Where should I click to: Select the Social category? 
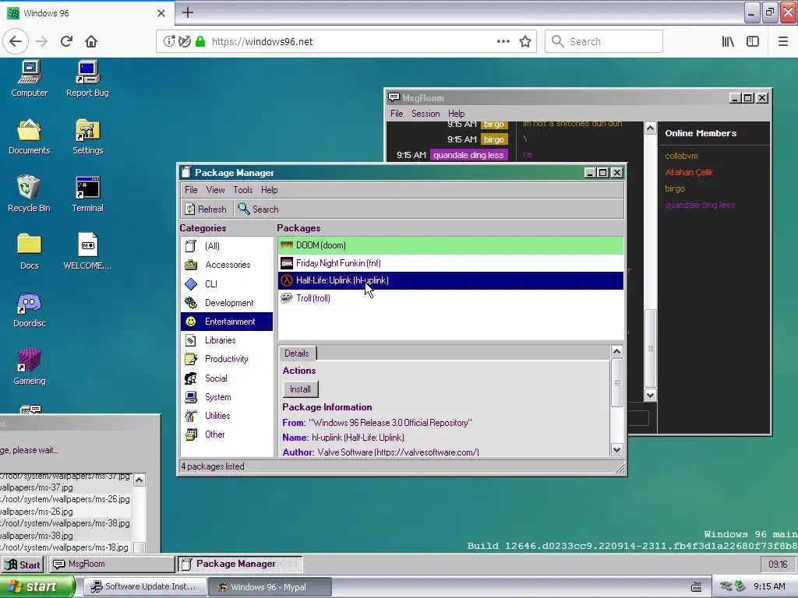[227, 378]
